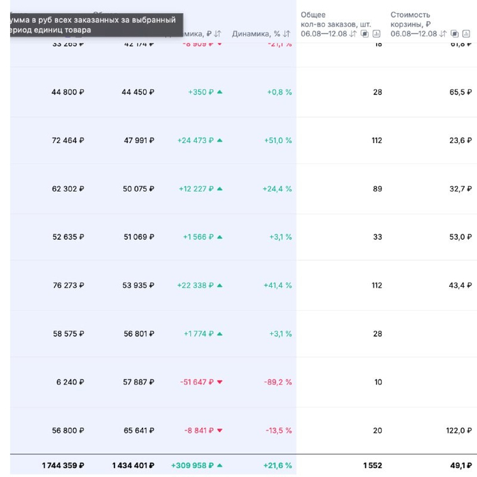
Task: Click the Динамика, % column header text
Action: [x=256, y=33]
